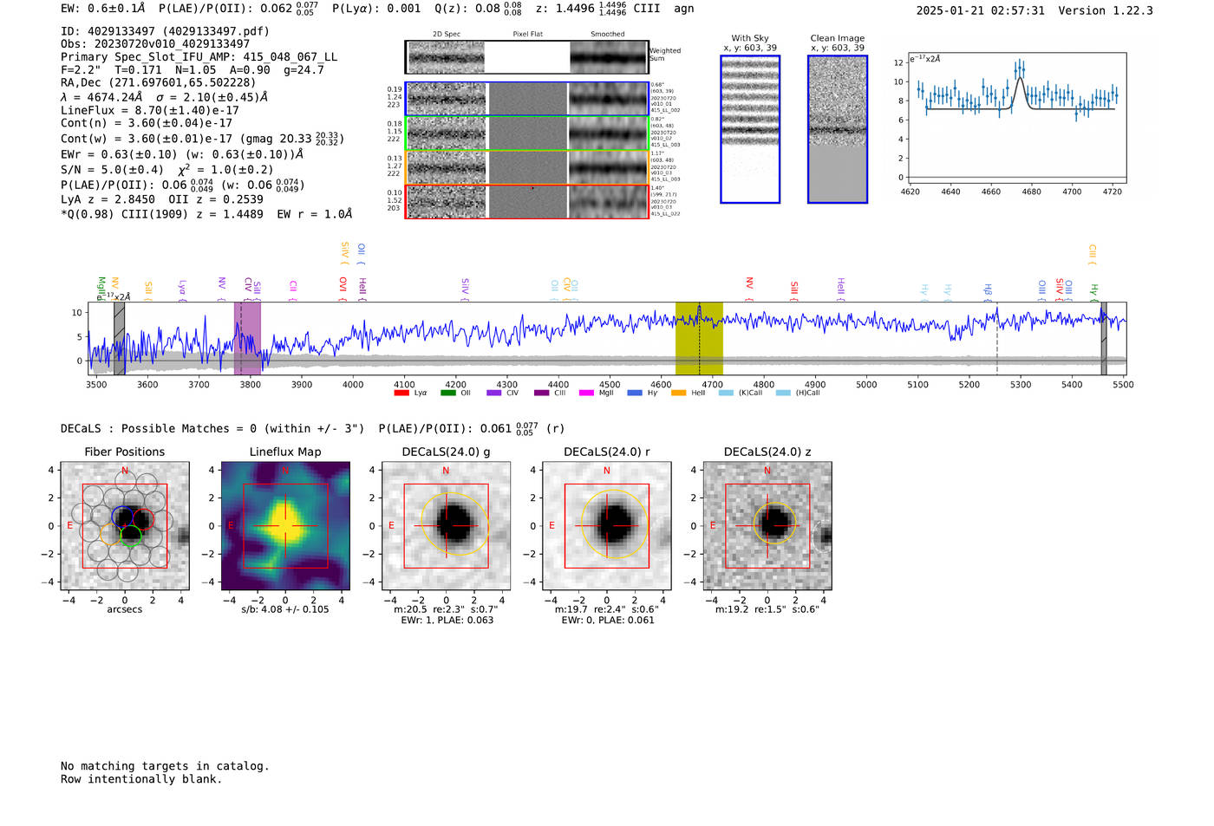Click the Primary Spec_Slot_IFU_AMP line
This screenshot has height=826, width=1214.
(199, 57)
